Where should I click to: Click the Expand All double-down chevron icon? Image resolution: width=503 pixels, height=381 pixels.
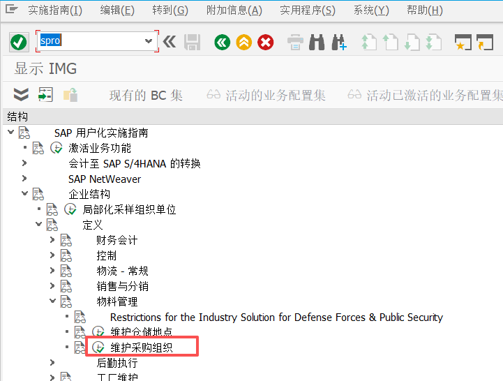pos(21,95)
